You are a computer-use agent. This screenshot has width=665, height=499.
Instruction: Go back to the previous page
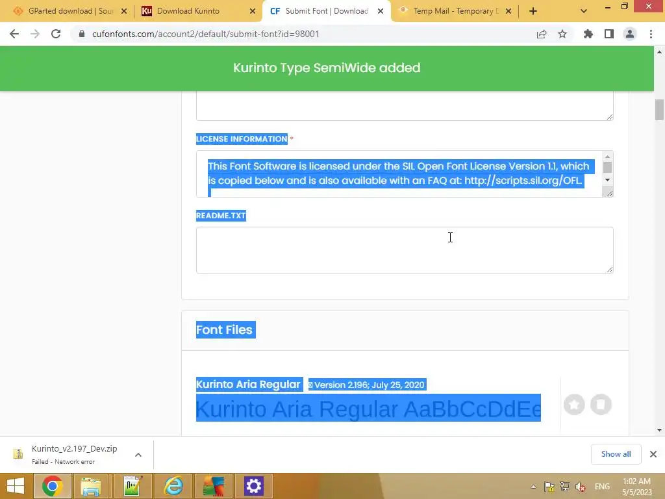[x=14, y=34]
